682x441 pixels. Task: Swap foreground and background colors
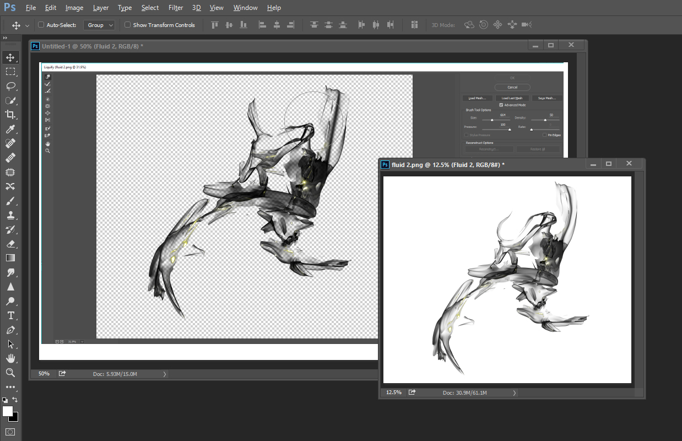click(x=15, y=400)
